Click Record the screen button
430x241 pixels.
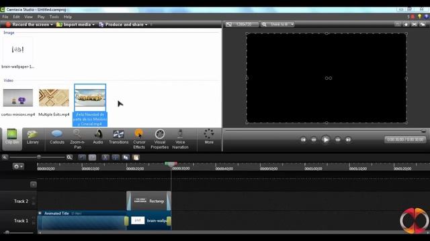(x=28, y=25)
